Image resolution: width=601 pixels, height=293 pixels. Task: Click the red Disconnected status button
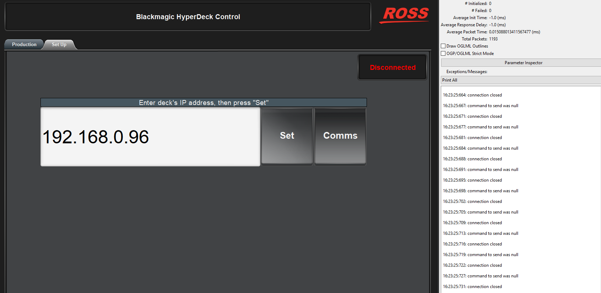pos(392,67)
